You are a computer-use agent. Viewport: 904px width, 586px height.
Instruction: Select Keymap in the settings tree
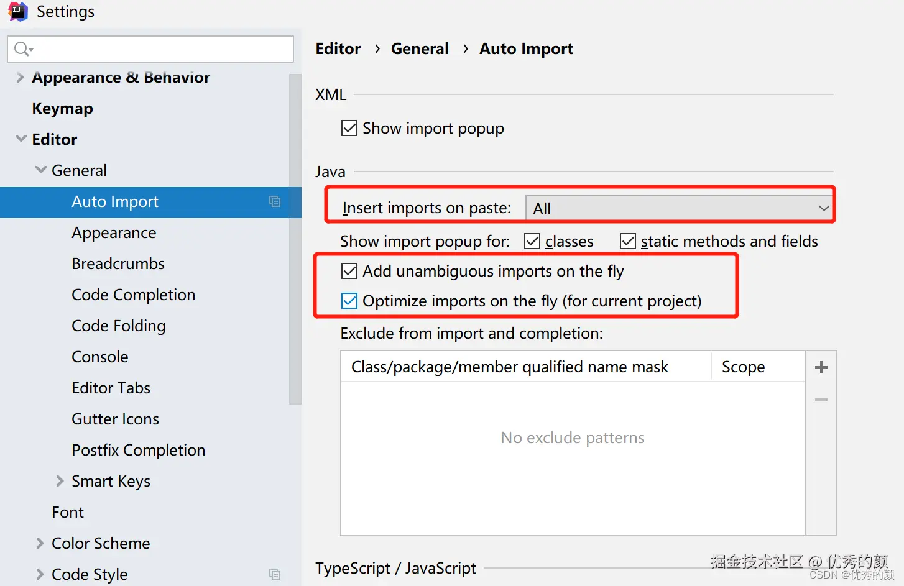(x=62, y=108)
